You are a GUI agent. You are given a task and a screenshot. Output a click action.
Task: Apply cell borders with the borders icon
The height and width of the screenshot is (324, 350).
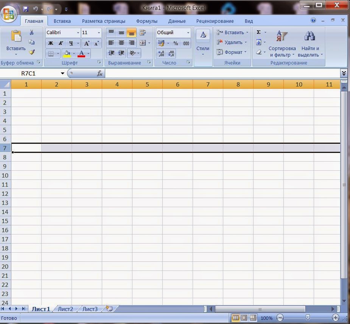tap(51, 53)
